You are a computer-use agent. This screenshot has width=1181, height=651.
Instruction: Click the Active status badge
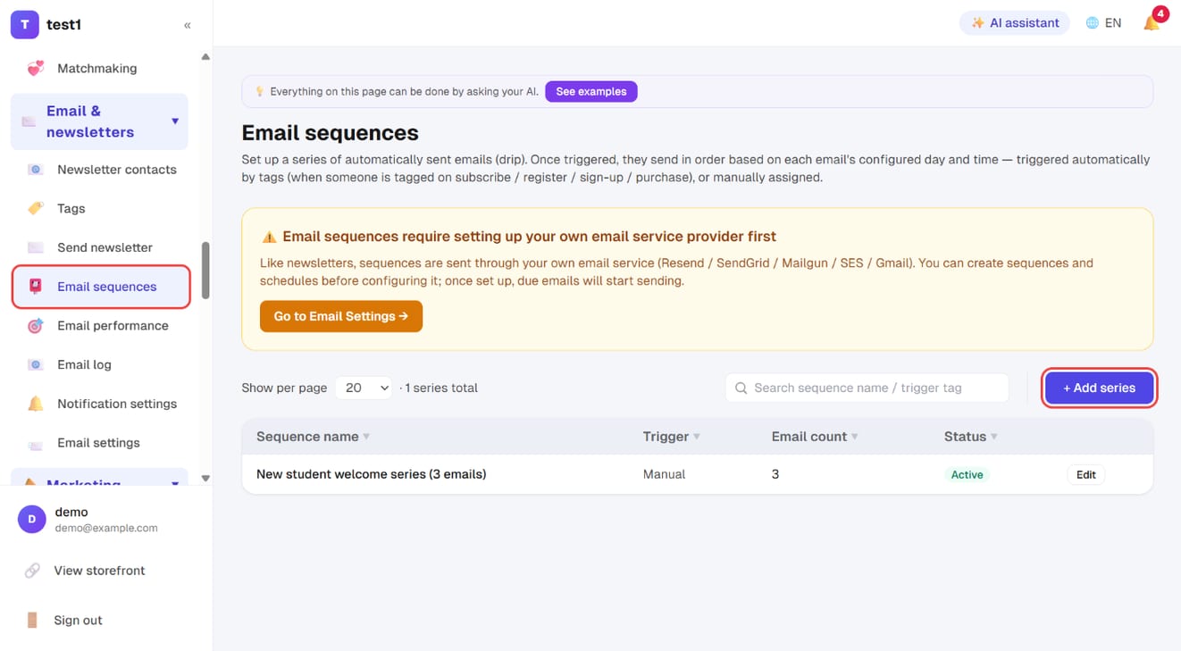point(967,475)
